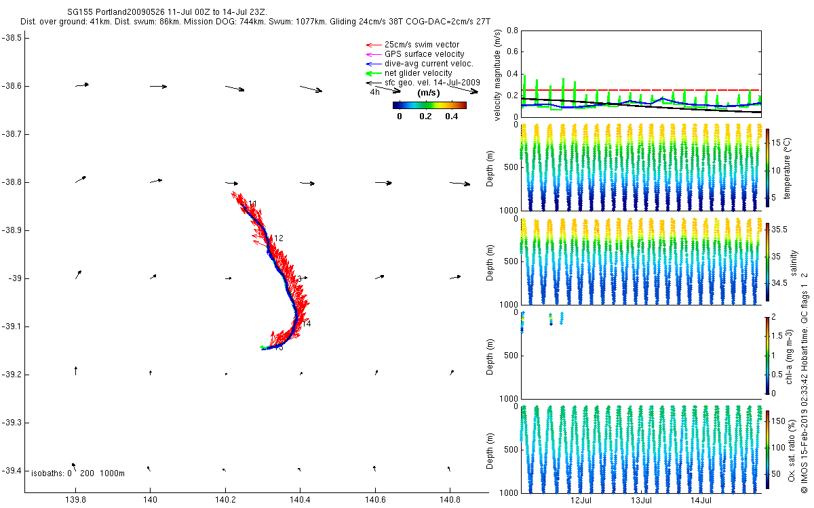The width and height of the screenshot is (814, 508).
Task: Click the '4h' scale label
Action: [x=374, y=91]
